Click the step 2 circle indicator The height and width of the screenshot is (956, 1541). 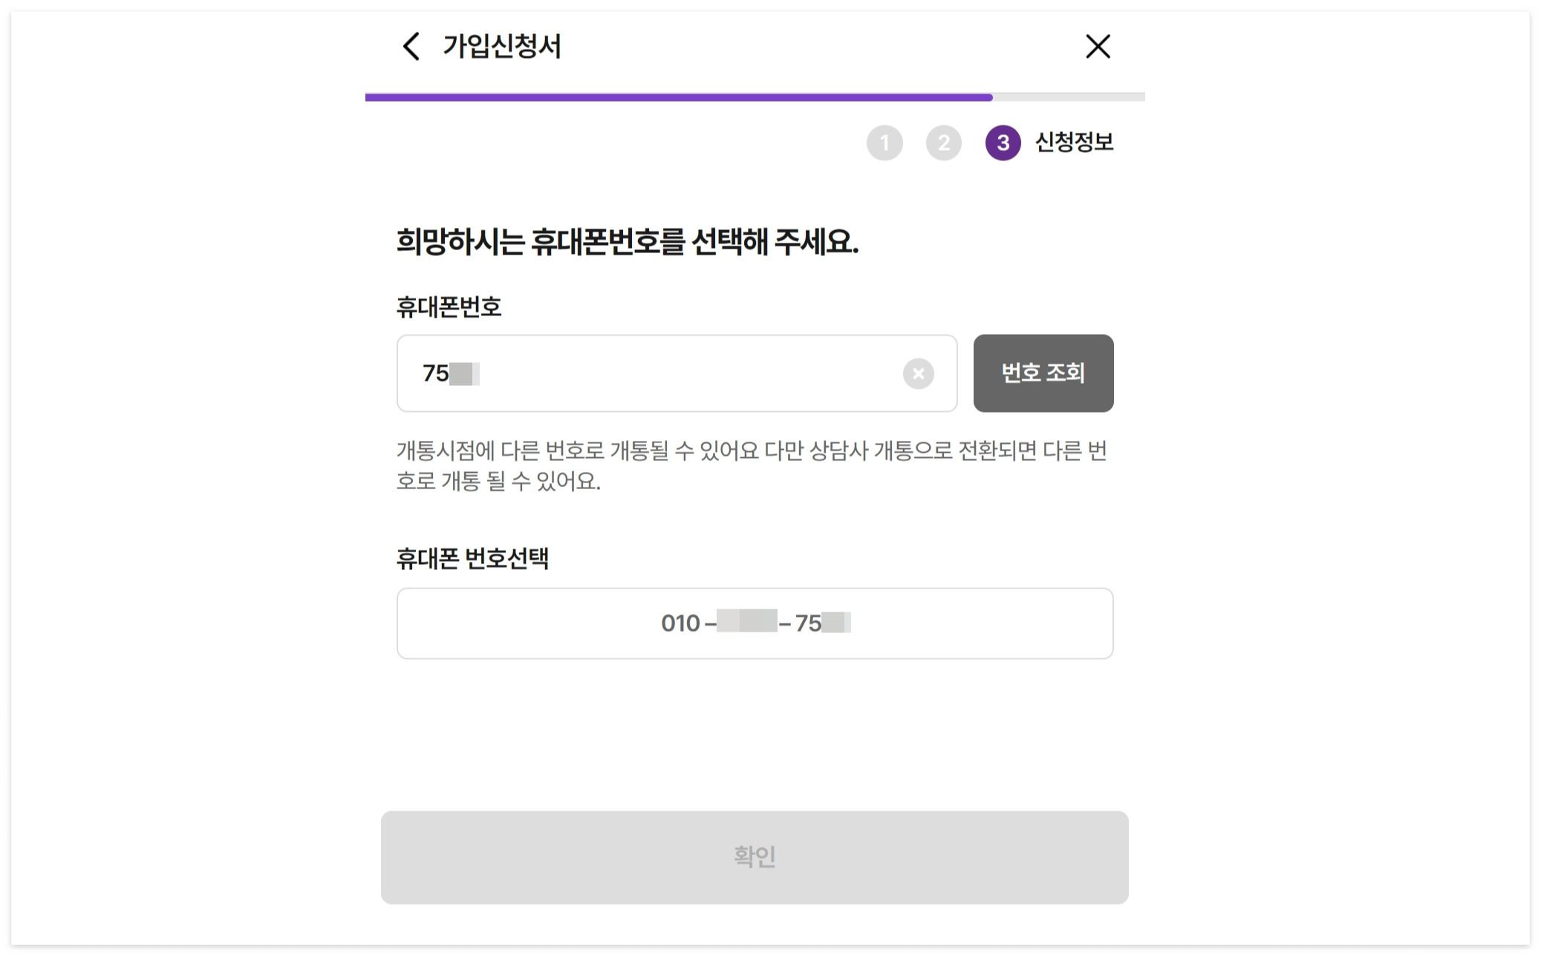click(x=943, y=143)
